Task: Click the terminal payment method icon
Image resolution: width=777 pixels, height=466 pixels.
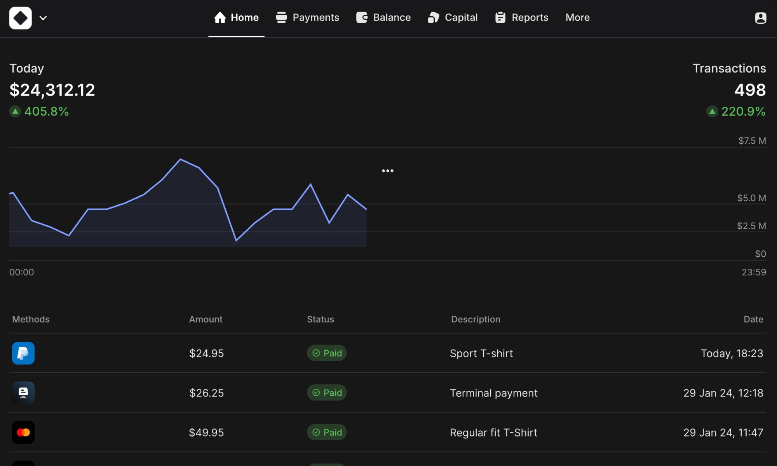Action: (x=23, y=393)
